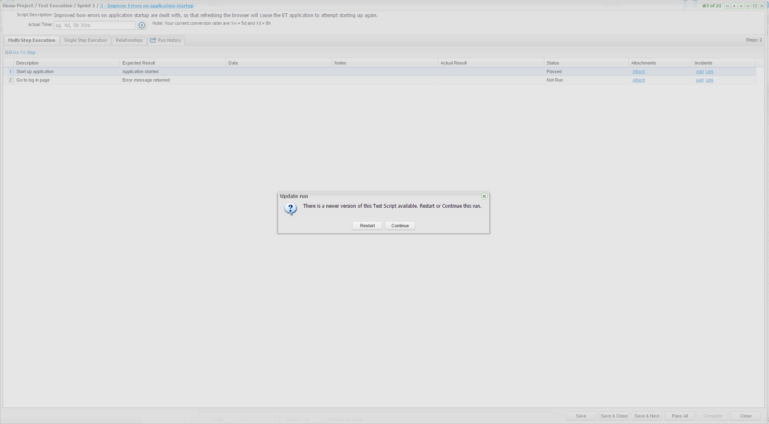Image resolution: width=769 pixels, height=424 pixels.
Task: Go to previous record arrow icon
Action: click(734, 6)
